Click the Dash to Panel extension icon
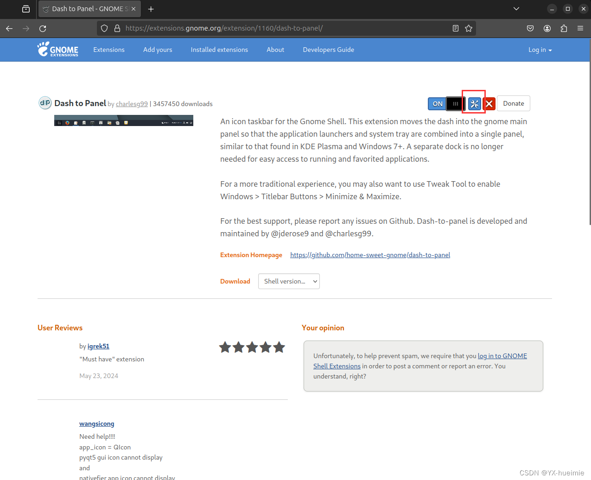591x480 pixels. [x=45, y=103]
